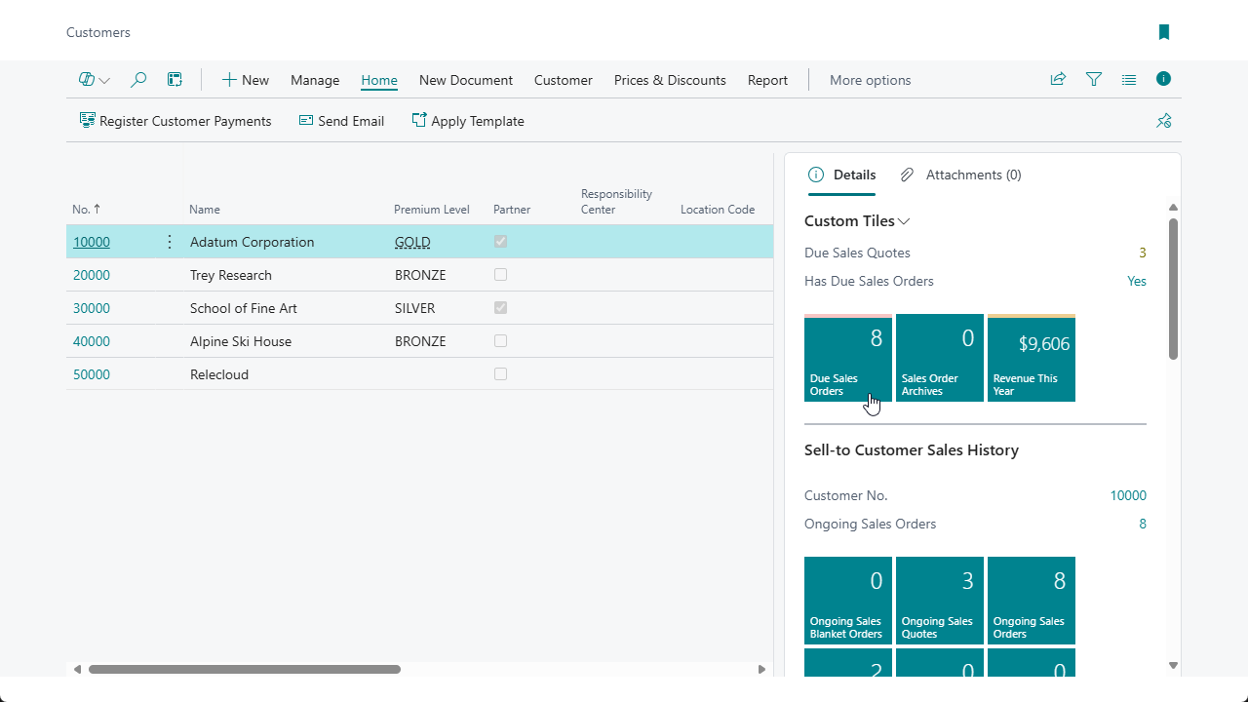Toggle Partner checkbox for Alpine Ski House
The width and height of the screenshot is (1248, 702).
500,341
